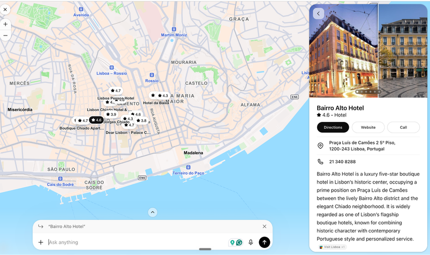Click the Rossio metro station marker
Viewport: 430px width, 255px height.
click(152, 75)
